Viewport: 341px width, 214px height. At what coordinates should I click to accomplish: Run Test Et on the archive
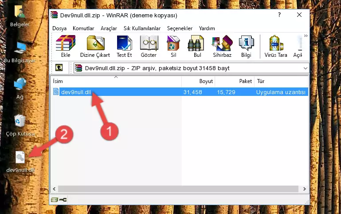tap(124, 46)
